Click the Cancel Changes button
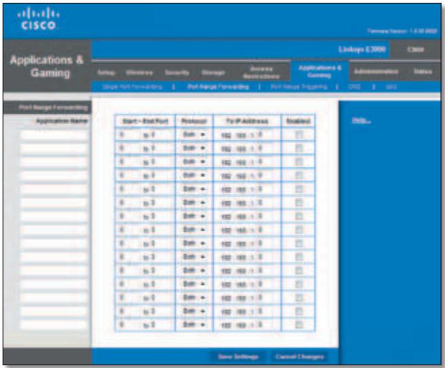Image resolution: width=445 pixels, height=368 pixels. pos(299,356)
